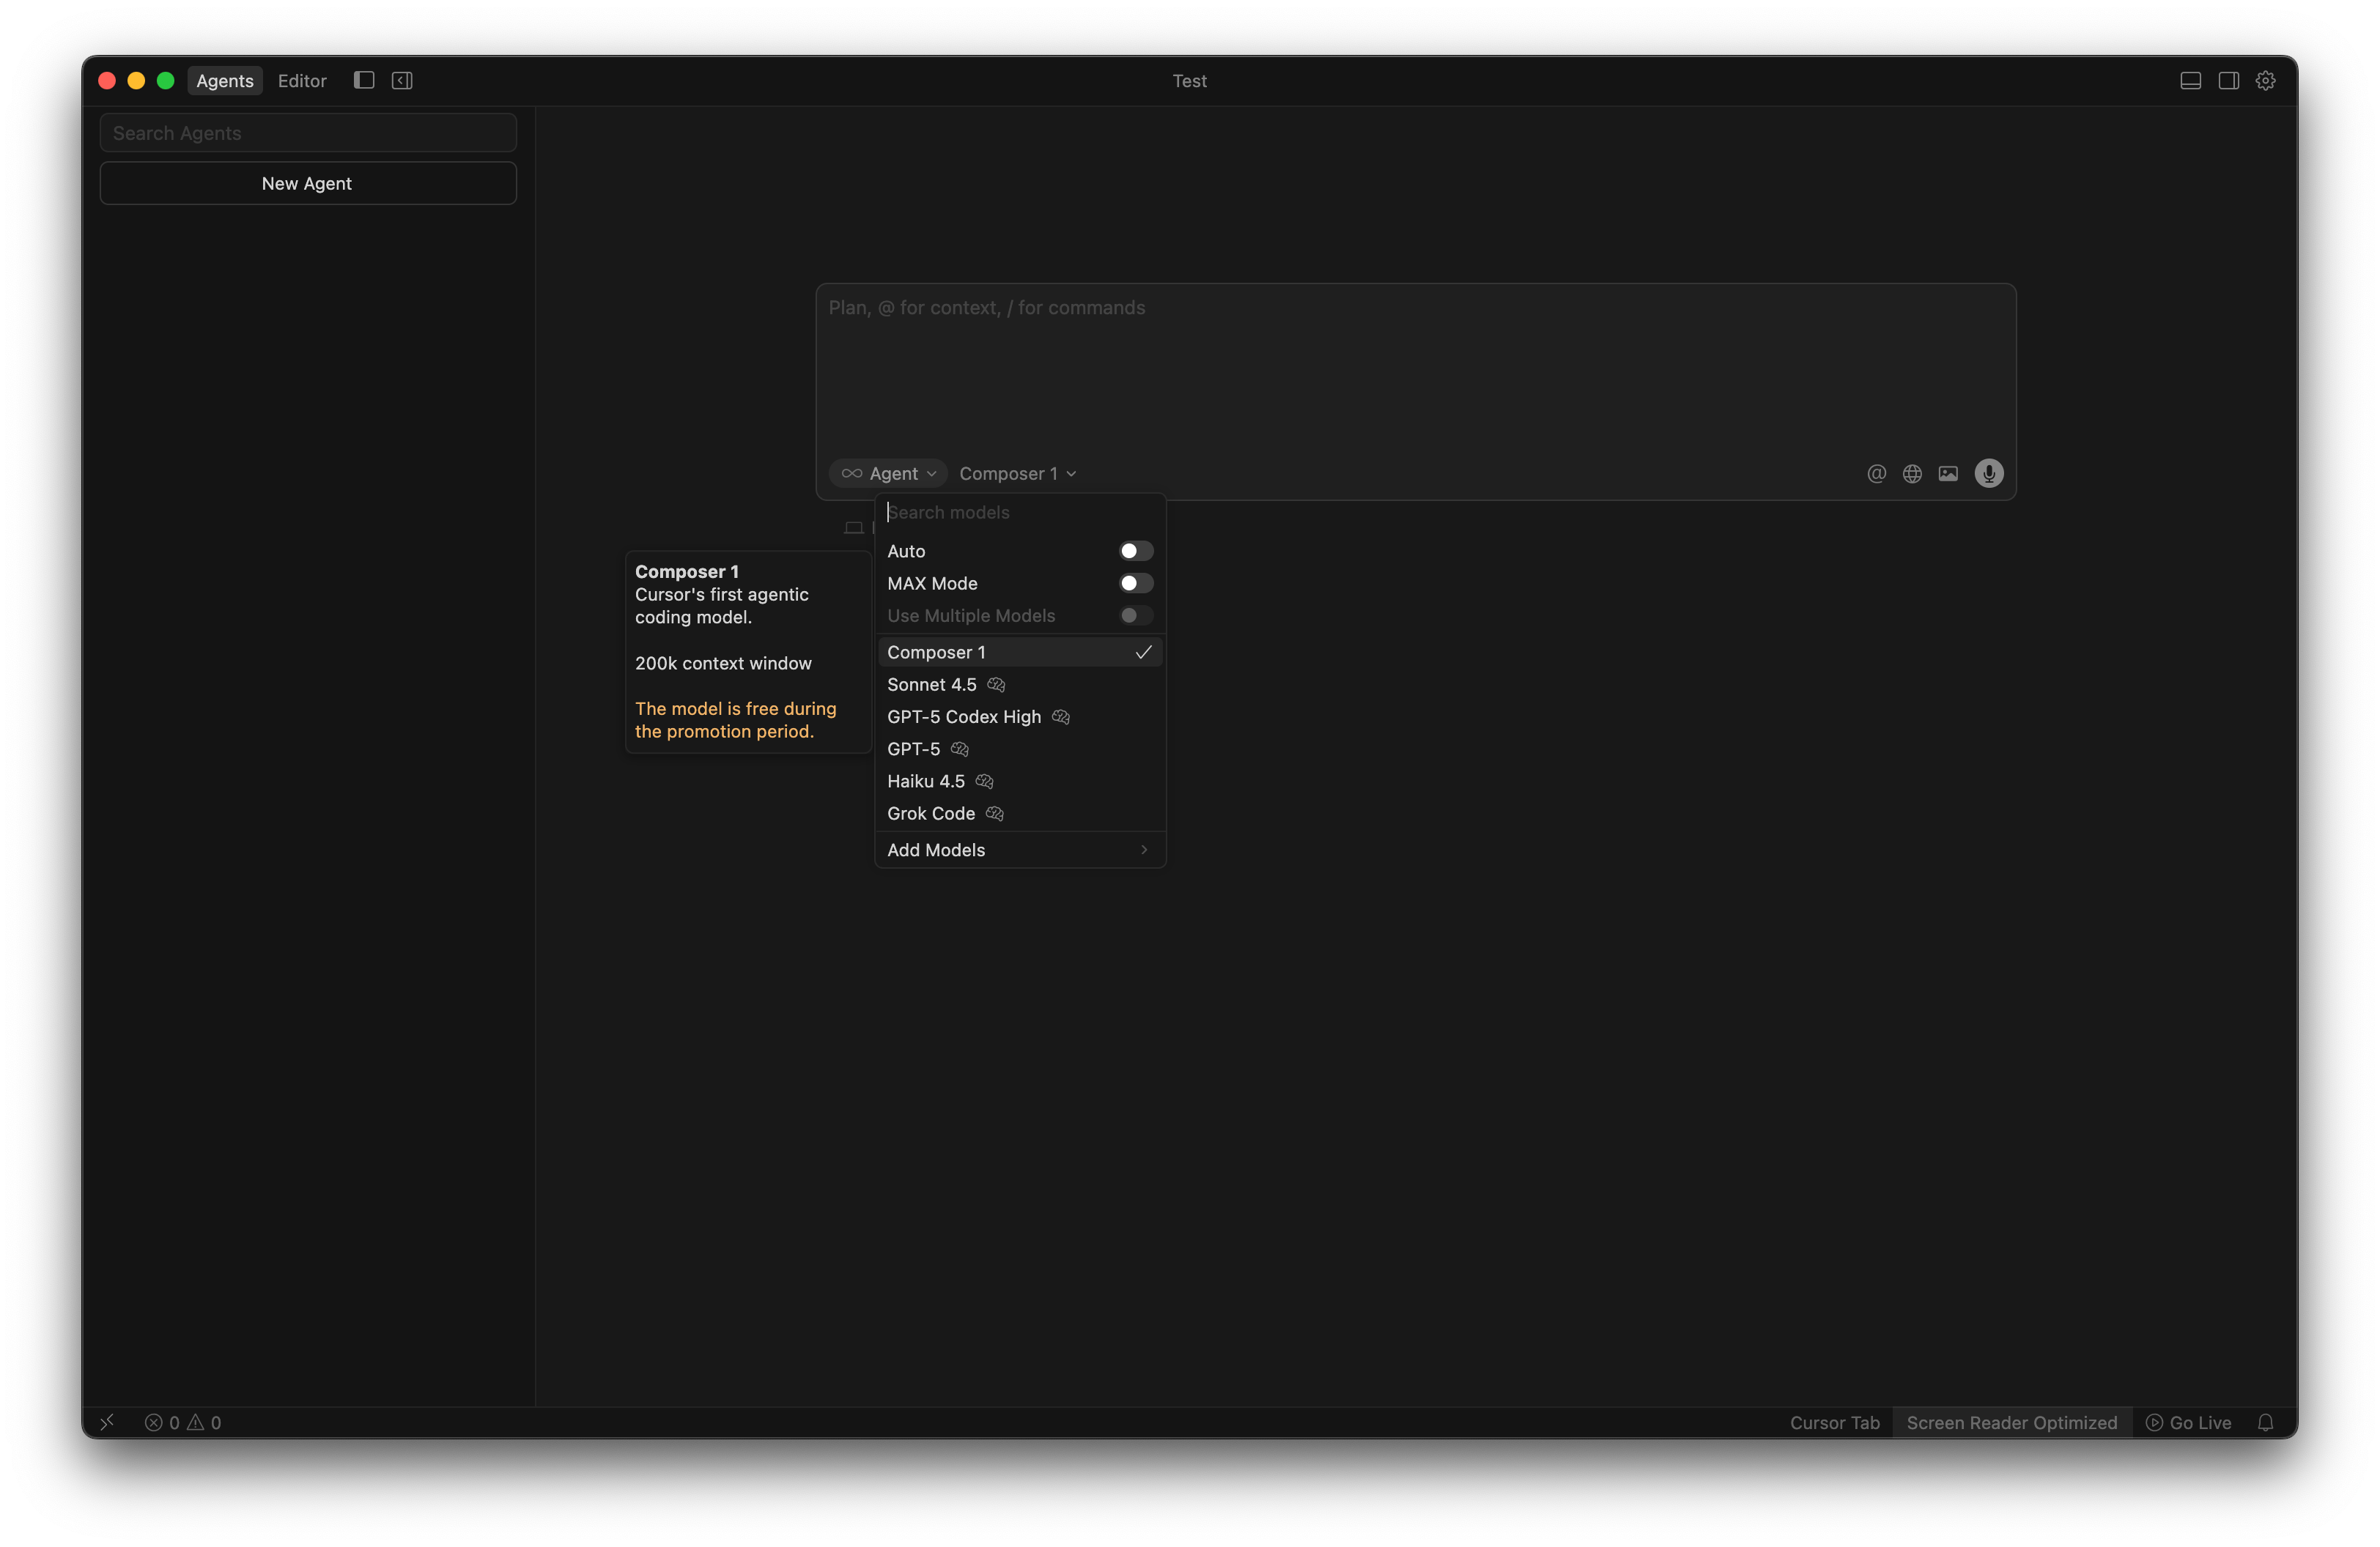
Task: Open the notifications bell icon
Action: click(x=2265, y=1422)
